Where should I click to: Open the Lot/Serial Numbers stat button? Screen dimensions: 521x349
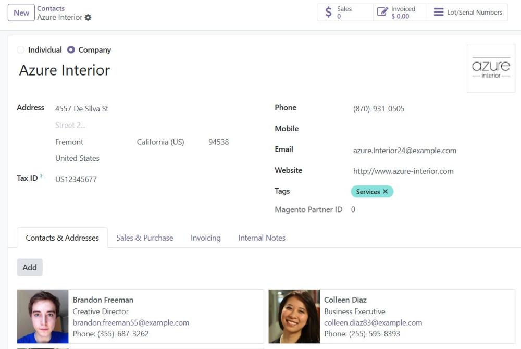point(468,13)
